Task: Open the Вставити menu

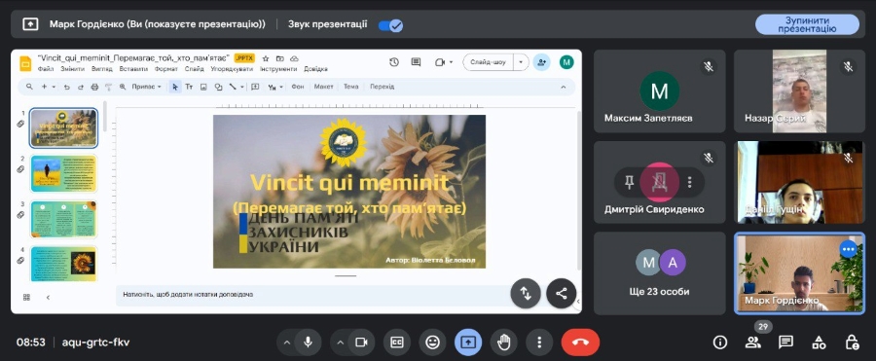Action: click(133, 69)
